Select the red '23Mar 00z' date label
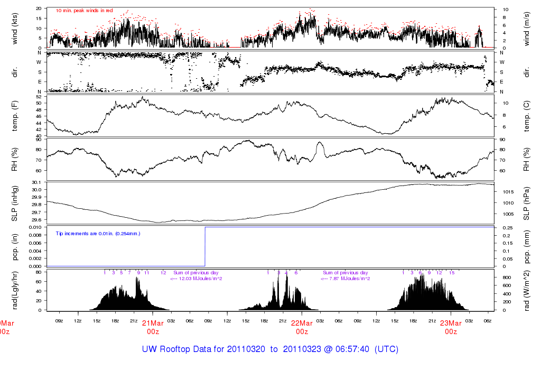The image size is (541, 370). click(x=451, y=327)
